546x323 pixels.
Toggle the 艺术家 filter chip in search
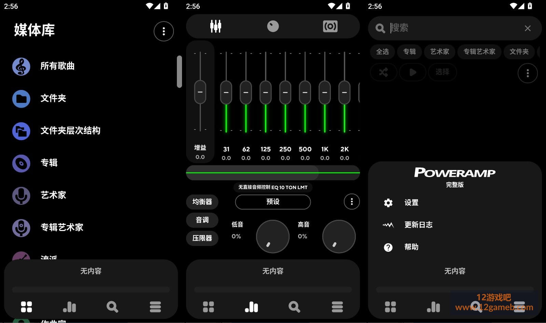click(439, 52)
